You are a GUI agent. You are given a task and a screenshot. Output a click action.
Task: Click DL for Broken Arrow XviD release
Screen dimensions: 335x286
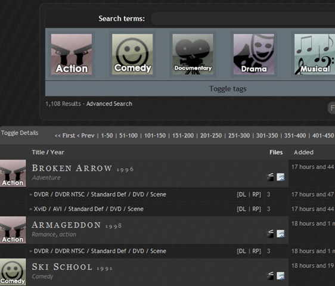tap(241, 209)
